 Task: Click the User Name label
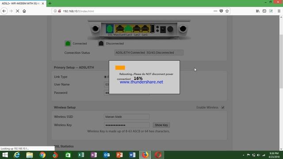tap(62, 84)
